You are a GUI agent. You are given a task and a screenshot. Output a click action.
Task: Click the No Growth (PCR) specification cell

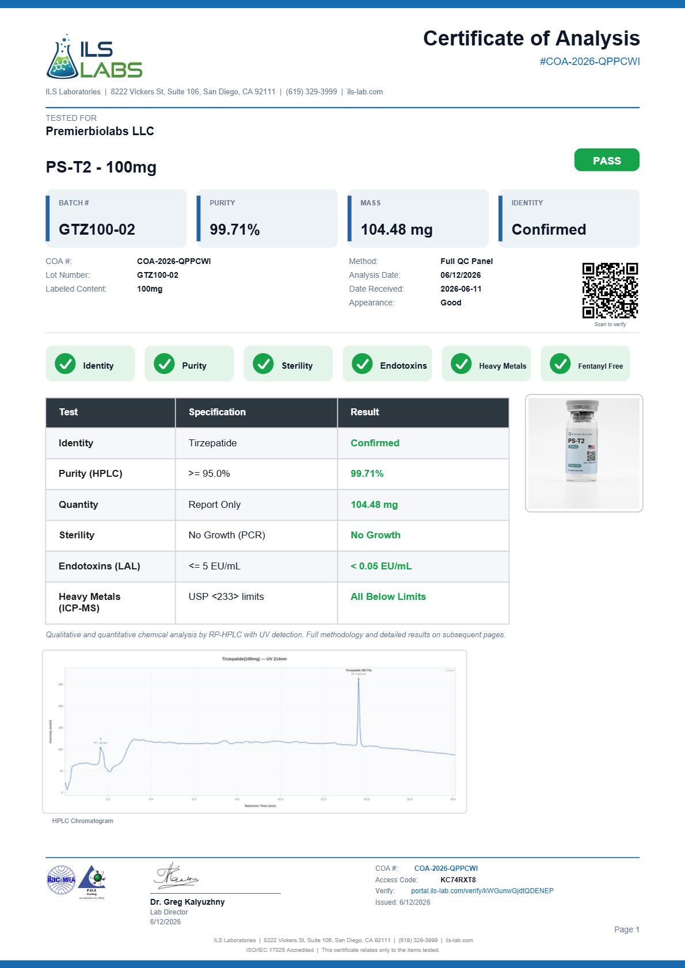[x=256, y=535]
